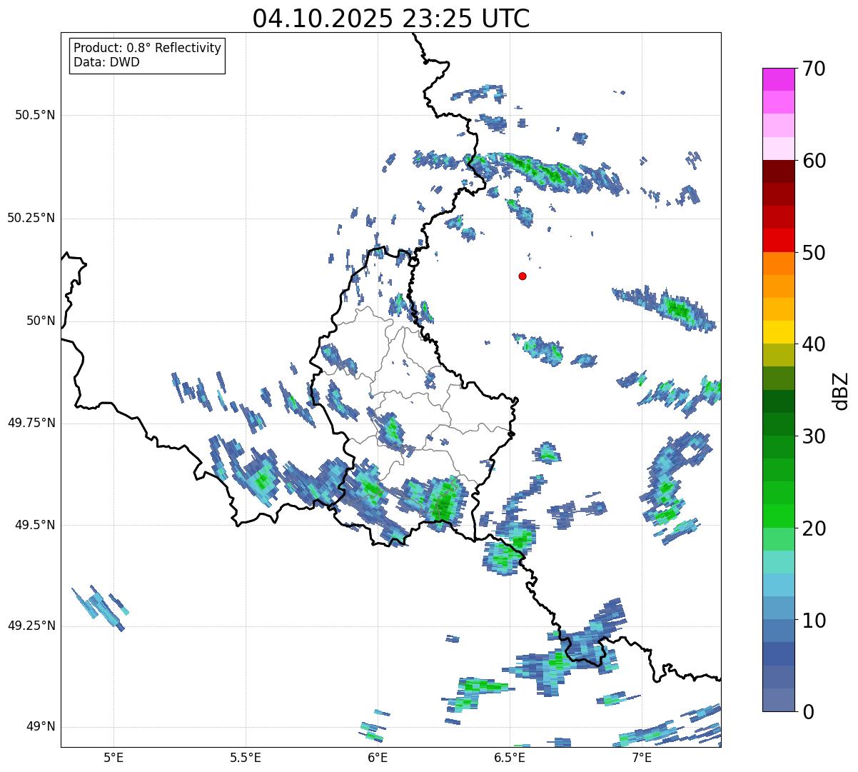Click the '7°E' longitude label
The width and height of the screenshot is (858, 772).
[642, 757]
